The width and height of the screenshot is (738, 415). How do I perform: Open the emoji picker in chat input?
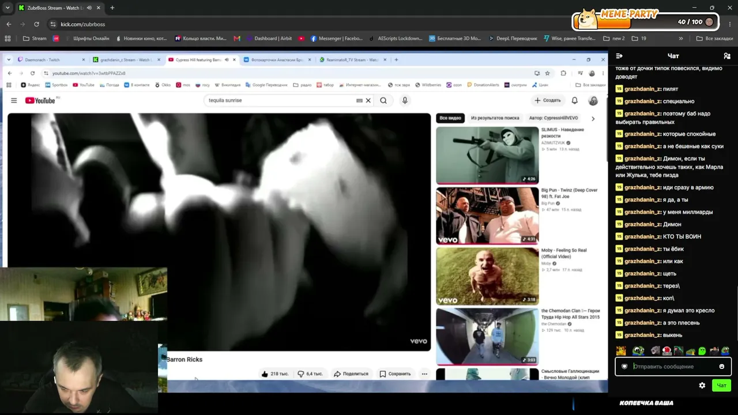click(x=721, y=367)
